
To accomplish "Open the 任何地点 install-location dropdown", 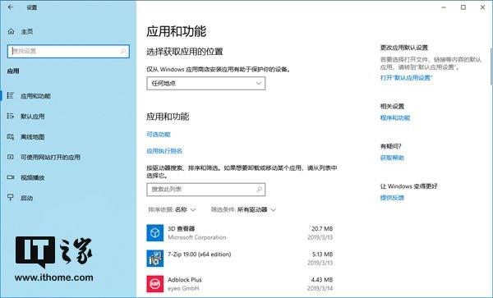I will 206,83.
